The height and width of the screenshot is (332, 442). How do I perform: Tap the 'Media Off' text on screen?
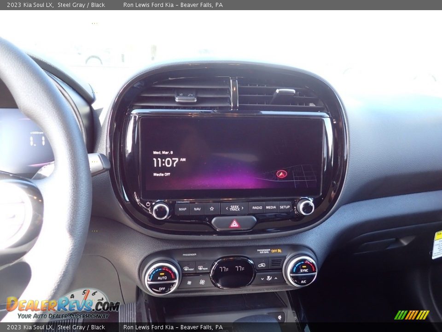coord(162,174)
